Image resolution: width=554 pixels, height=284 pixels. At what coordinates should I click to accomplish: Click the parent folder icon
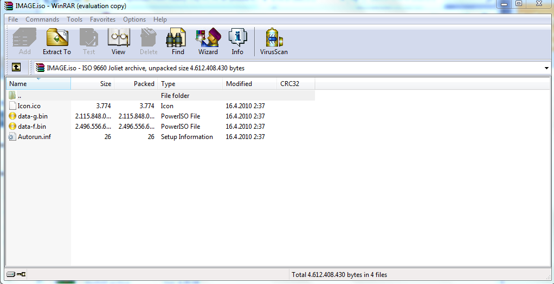pyautogui.click(x=12, y=95)
